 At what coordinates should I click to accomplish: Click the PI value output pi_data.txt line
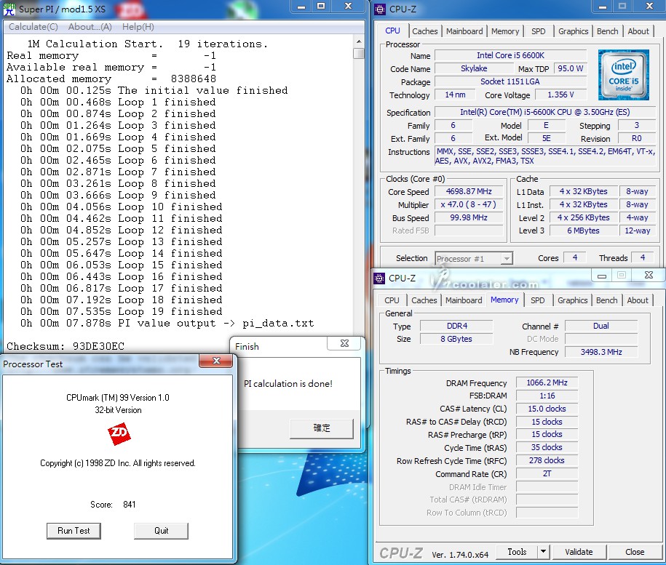click(167, 323)
